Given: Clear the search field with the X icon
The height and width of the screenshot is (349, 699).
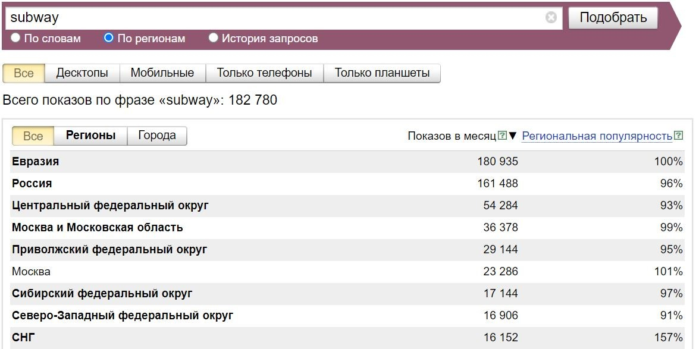Looking at the screenshot, I should 551,18.
